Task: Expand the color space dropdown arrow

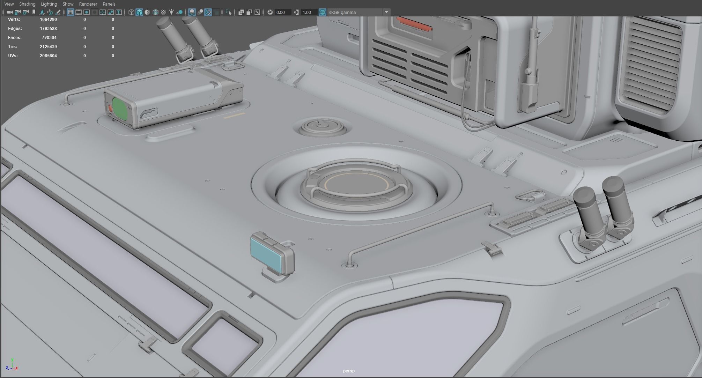Action: (386, 12)
